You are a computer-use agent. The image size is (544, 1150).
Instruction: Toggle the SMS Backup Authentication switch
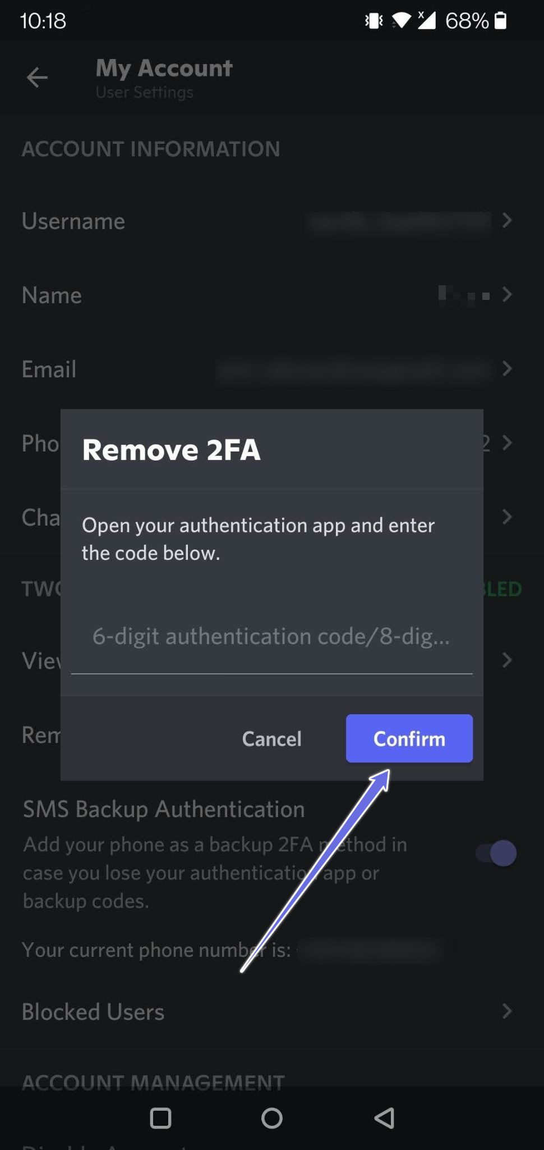pos(496,853)
